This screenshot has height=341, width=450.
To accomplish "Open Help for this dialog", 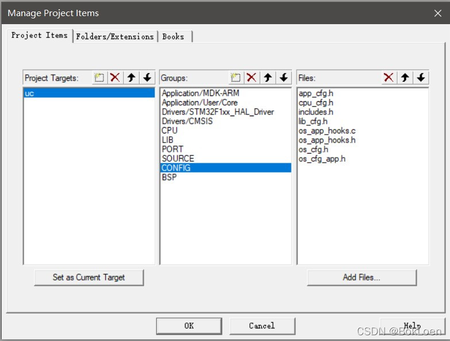I will click(x=413, y=326).
